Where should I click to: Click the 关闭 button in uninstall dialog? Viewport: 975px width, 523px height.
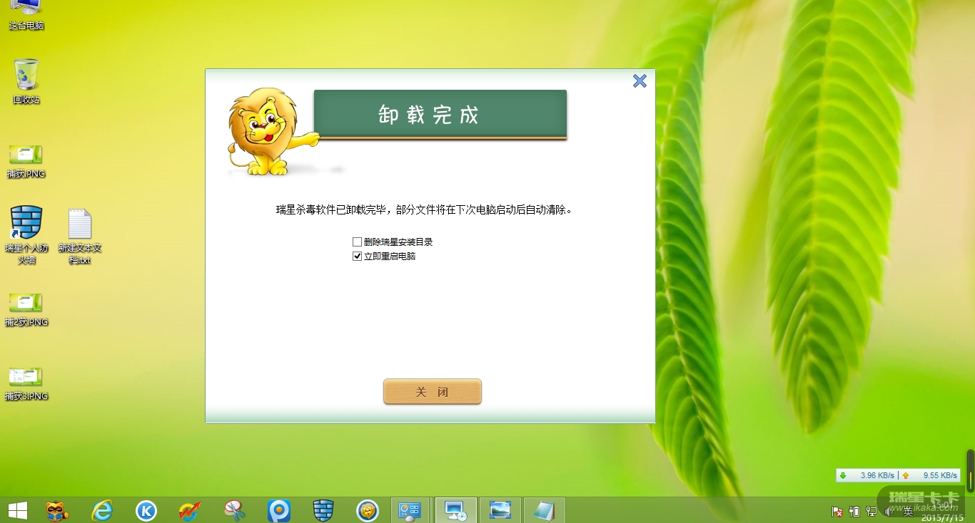[433, 392]
